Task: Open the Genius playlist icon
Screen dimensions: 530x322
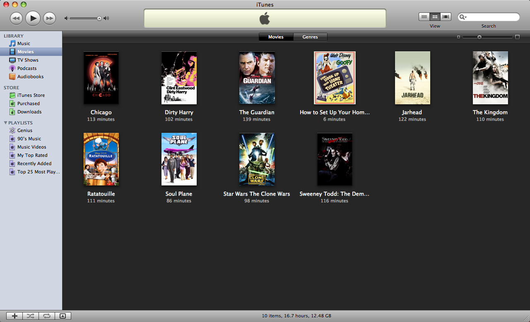Action: (x=12, y=130)
